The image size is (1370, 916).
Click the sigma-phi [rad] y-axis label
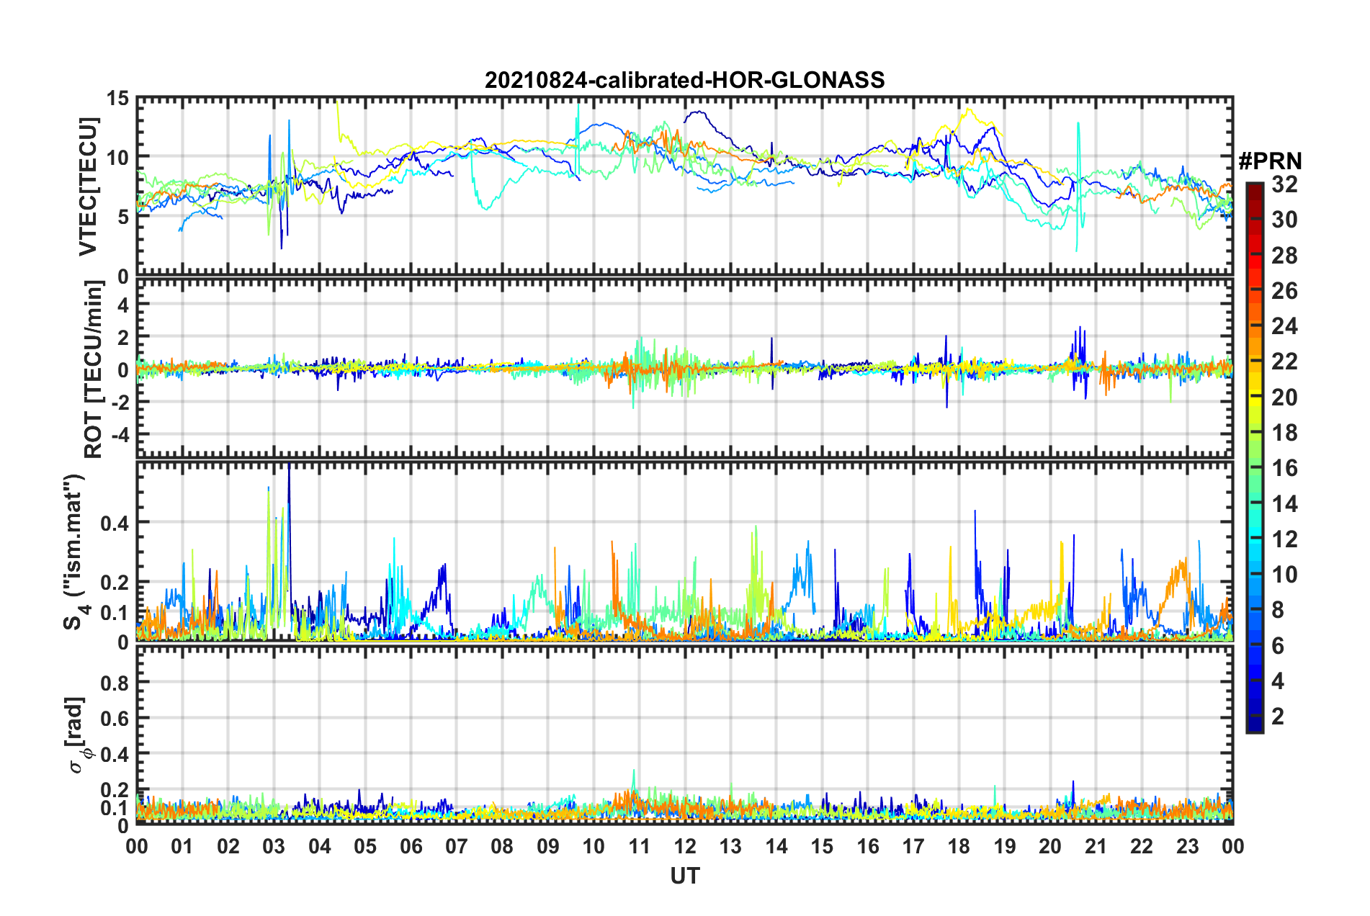pyautogui.click(x=78, y=735)
